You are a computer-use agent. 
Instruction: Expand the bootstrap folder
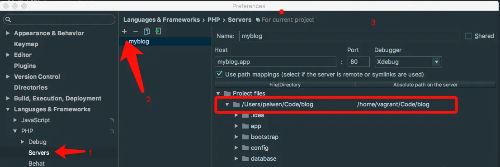point(236,137)
